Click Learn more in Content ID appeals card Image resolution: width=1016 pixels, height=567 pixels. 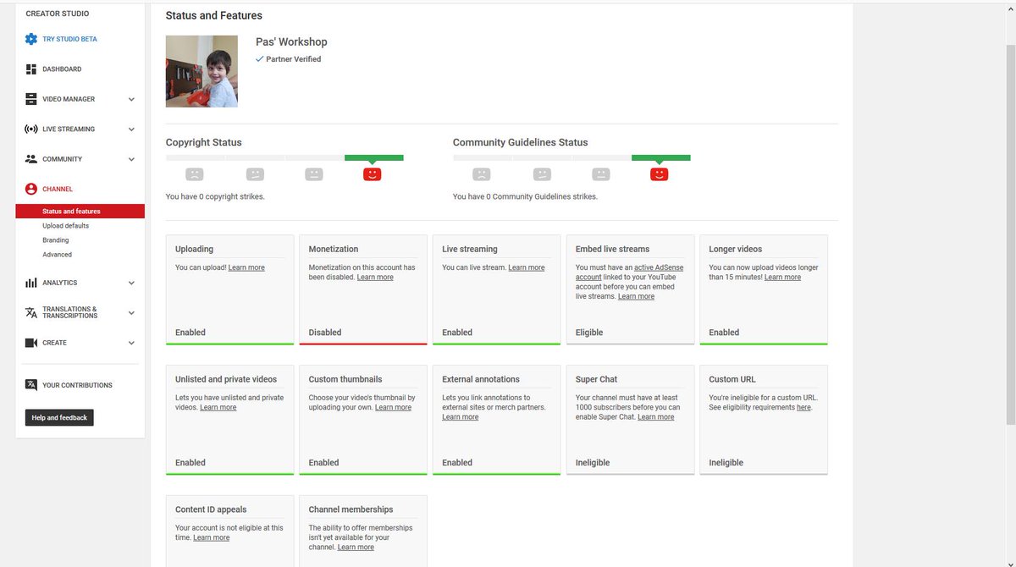[211, 538]
